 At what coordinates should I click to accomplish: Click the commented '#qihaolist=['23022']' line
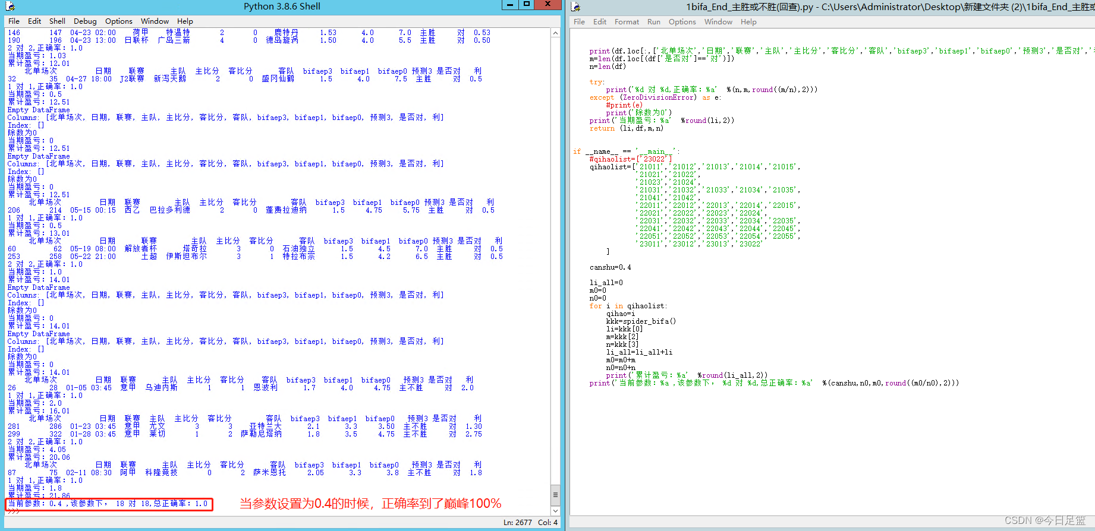point(631,159)
